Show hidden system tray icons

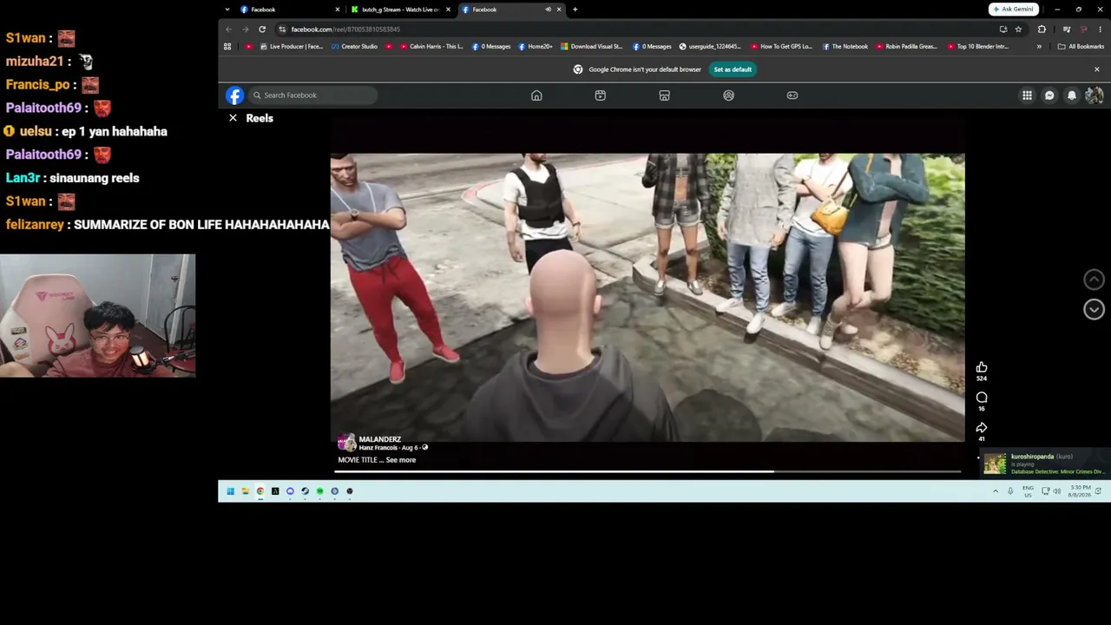pos(996,491)
